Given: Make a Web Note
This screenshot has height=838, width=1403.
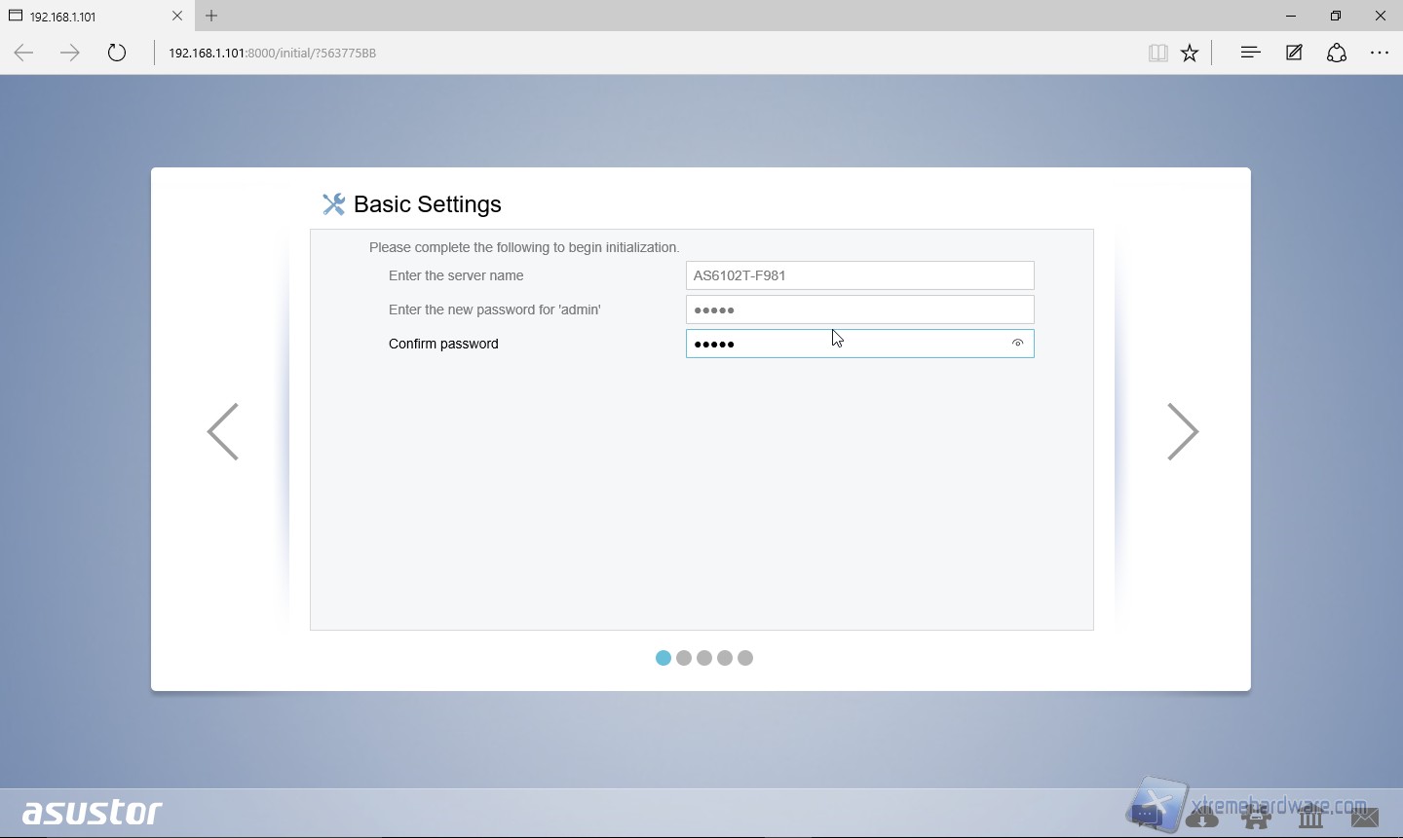Looking at the screenshot, I should [x=1294, y=54].
